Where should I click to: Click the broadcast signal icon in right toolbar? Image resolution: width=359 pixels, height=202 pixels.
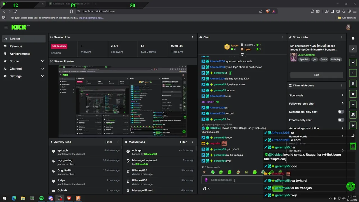(353, 104)
